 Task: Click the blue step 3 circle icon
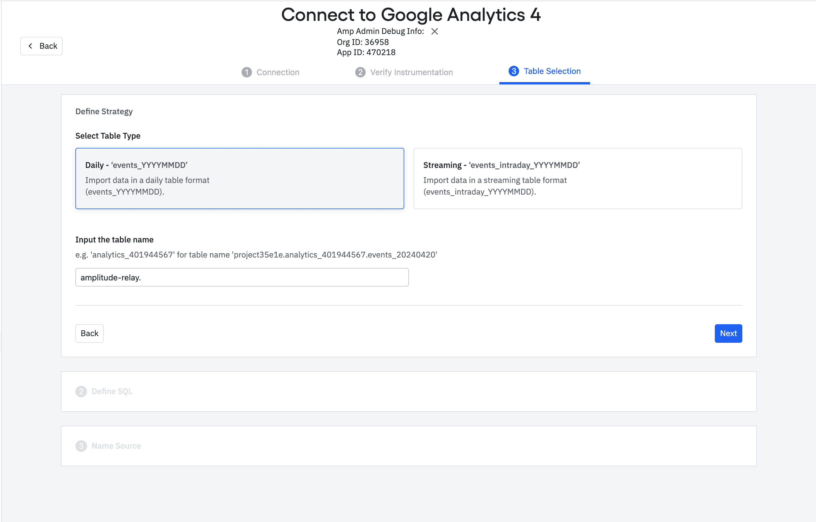514,71
